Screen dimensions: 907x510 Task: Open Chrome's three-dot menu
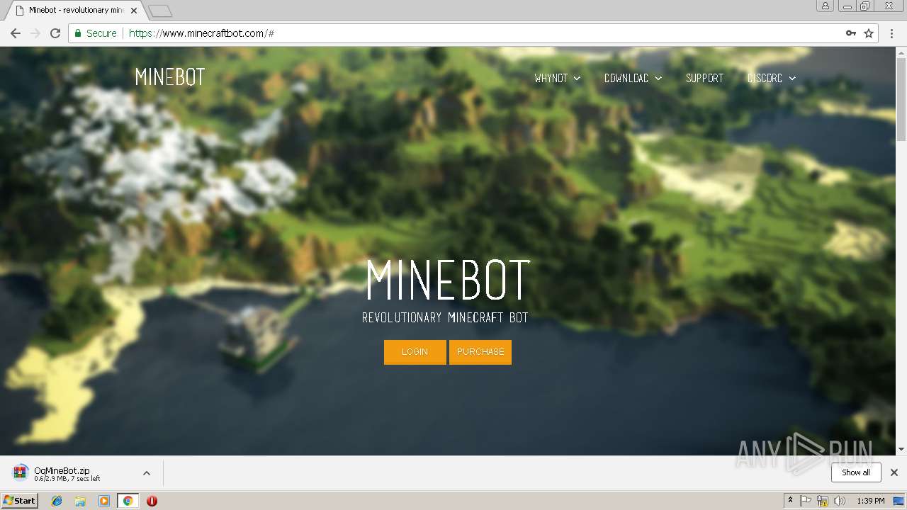click(892, 33)
